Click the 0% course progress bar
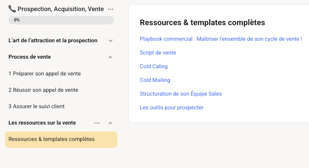 [61, 20]
